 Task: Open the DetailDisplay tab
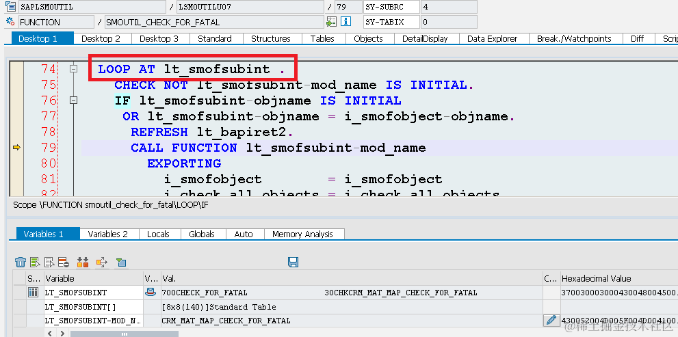[425, 38]
